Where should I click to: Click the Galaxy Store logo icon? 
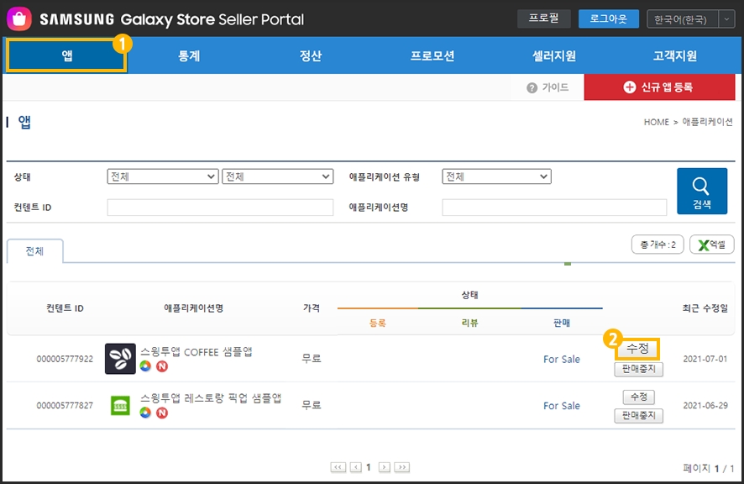[x=19, y=18]
